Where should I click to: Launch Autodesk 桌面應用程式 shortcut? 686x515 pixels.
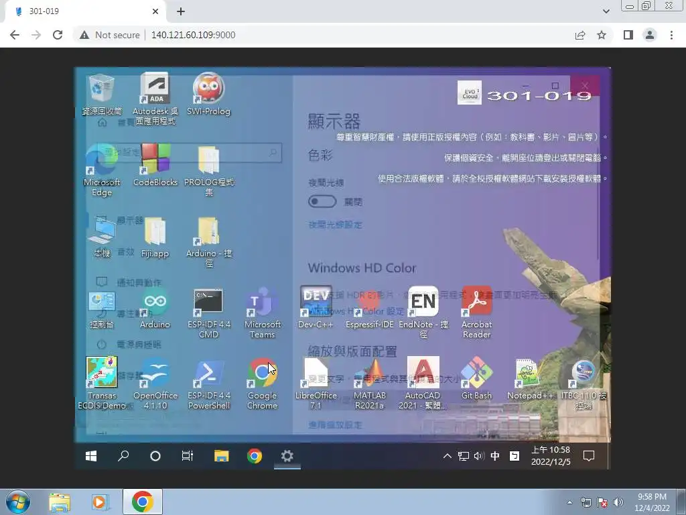click(155, 99)
